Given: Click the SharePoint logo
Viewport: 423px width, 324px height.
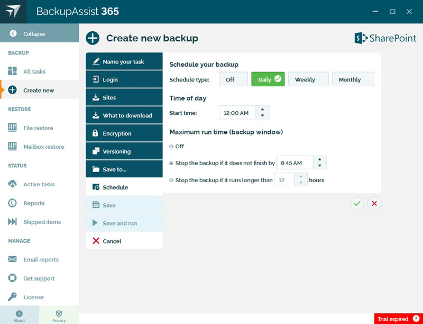Looking at the screenshot, I should tap(385, 38).
